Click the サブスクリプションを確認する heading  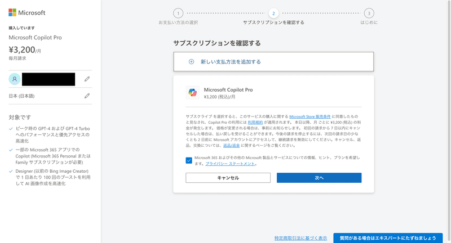(x=217, y=43)
